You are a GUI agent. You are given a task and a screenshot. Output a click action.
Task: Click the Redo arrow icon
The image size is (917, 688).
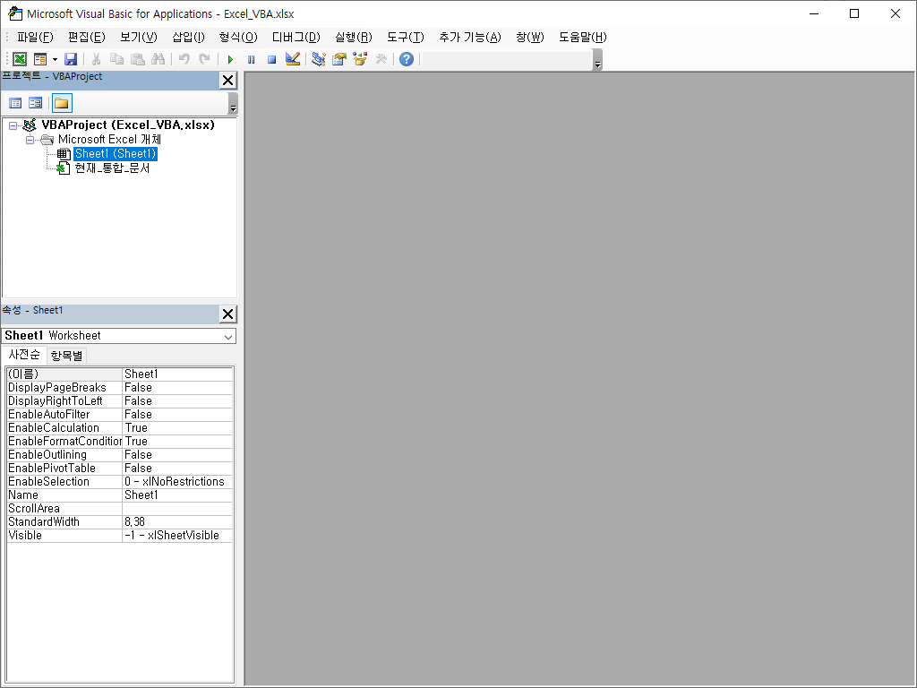tap(204, 59)
